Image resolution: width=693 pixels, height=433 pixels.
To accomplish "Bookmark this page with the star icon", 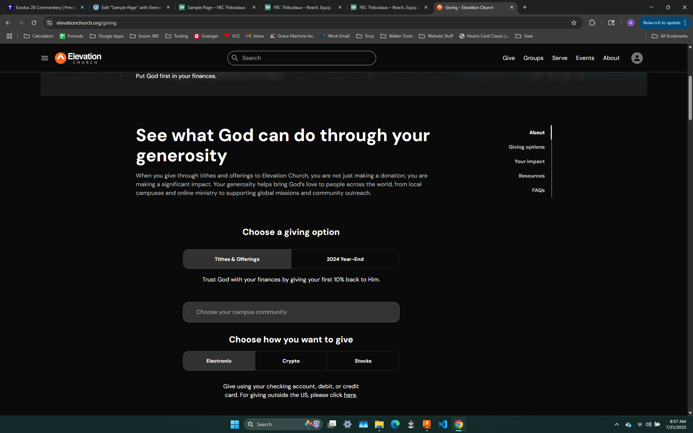I will click(x=574, y=23).
